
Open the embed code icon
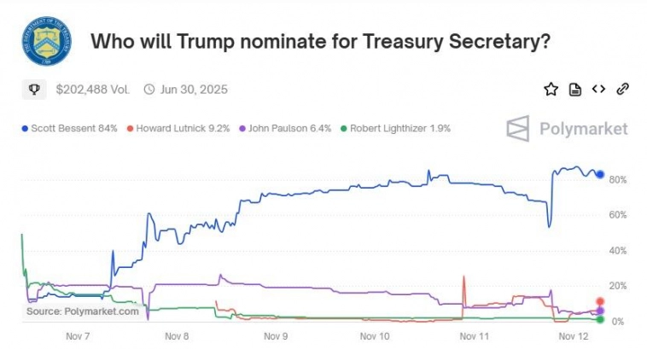(598, 89)
